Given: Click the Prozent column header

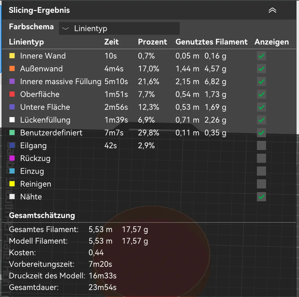Looking at the screenshot, I should [152, 42].
